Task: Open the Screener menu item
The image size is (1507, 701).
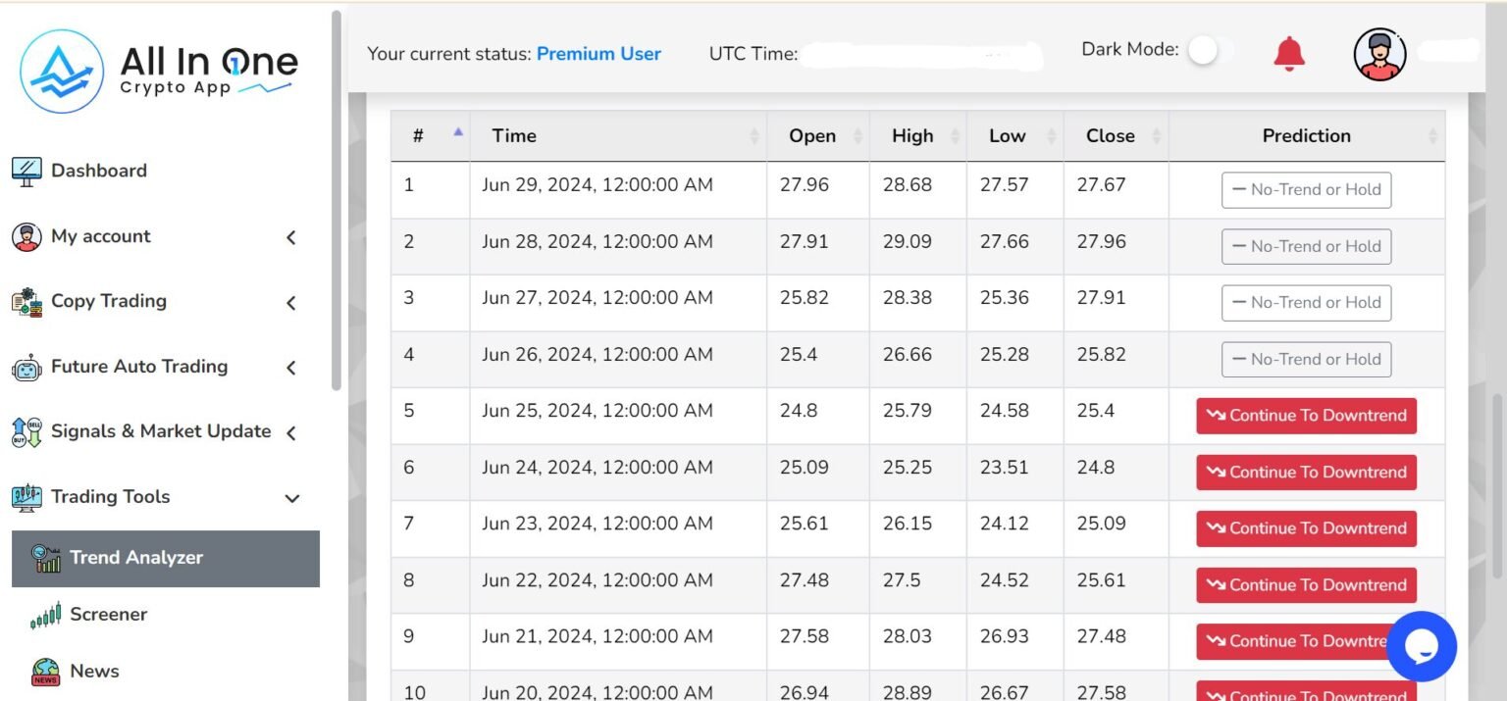Action: pyautogui.click(x=108, y=615)
